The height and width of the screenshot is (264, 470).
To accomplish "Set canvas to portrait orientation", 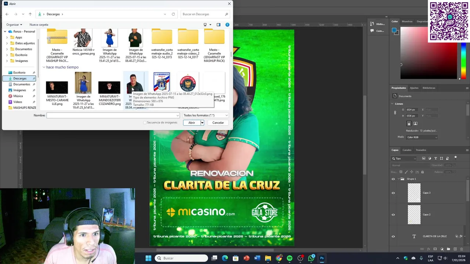I will tap(409, 124).
